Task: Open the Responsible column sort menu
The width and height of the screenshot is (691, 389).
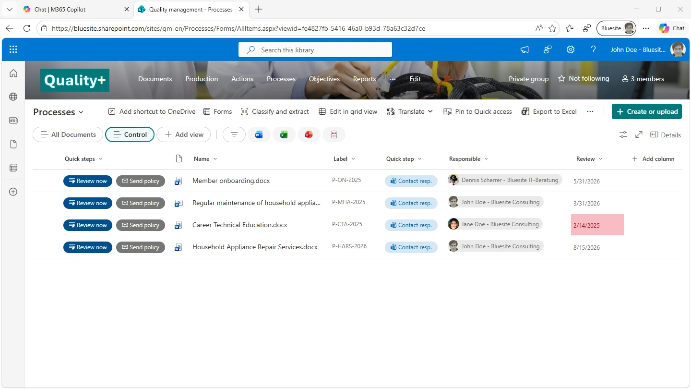Action: 468,158
